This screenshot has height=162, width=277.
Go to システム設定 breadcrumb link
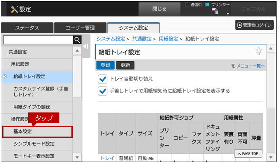click(111, 39)
